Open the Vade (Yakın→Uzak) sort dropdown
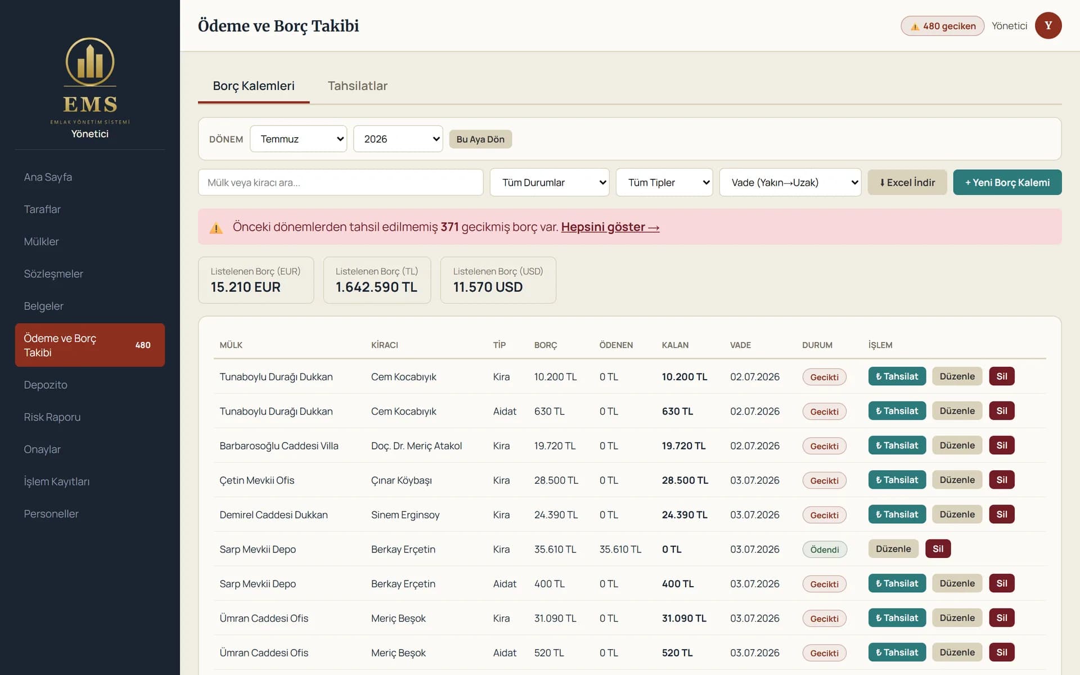Image resolution: width=1080 pixels, height=675 pixels. pyautogui.click(x=790, y=182)
